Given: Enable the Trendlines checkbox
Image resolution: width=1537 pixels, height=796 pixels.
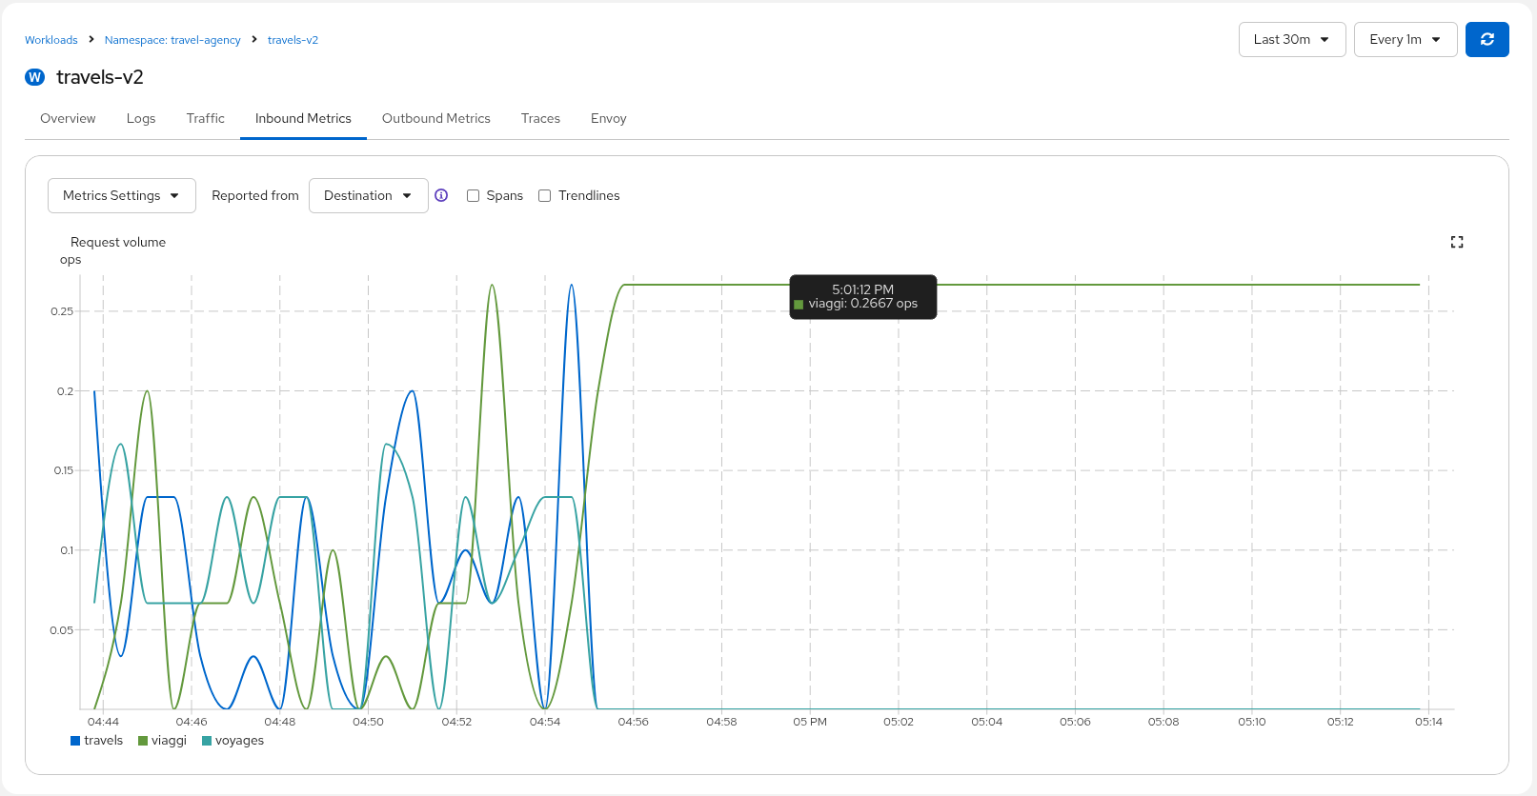Looking at the screenshot, I should [545, 196].
